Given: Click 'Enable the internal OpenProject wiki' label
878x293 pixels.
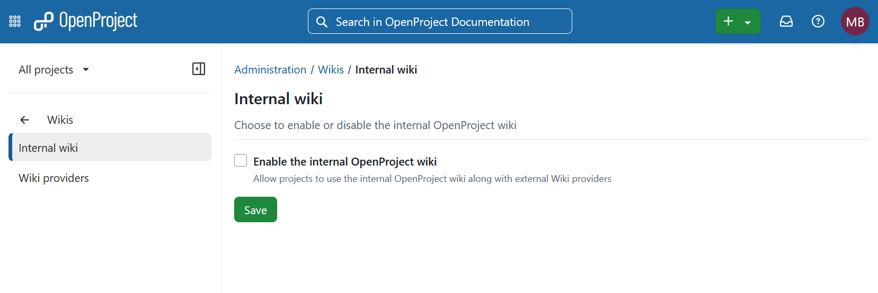Looking at the screenshot, I should (x=345, y=161).
